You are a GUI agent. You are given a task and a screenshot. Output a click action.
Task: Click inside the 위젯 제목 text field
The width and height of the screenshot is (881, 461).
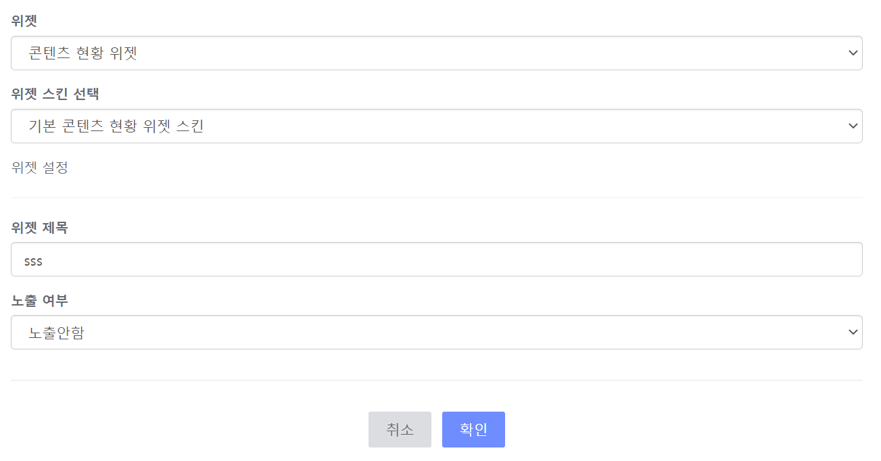pyautogui.click(x=270, y=259)
